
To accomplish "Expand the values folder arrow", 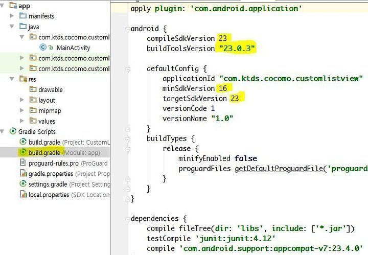I will click(22, 121).
